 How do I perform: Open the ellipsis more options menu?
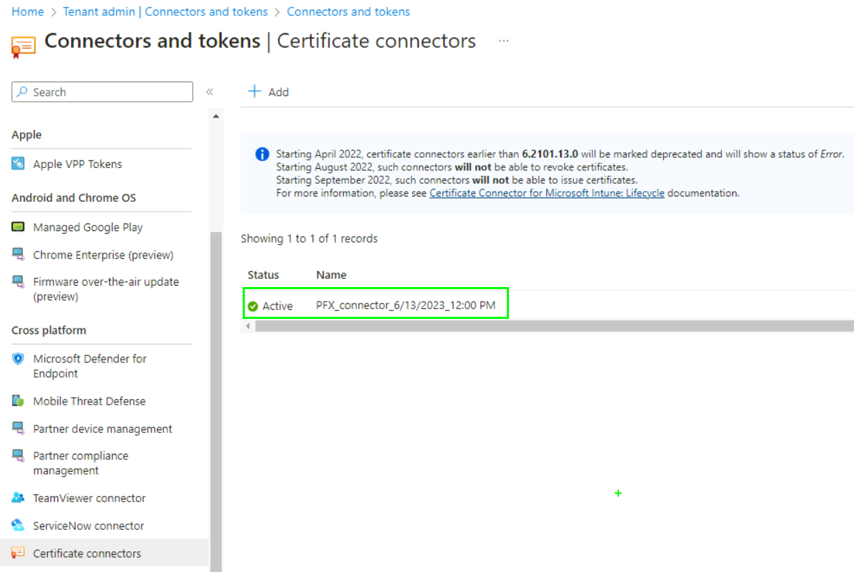[x=503, y=41]
